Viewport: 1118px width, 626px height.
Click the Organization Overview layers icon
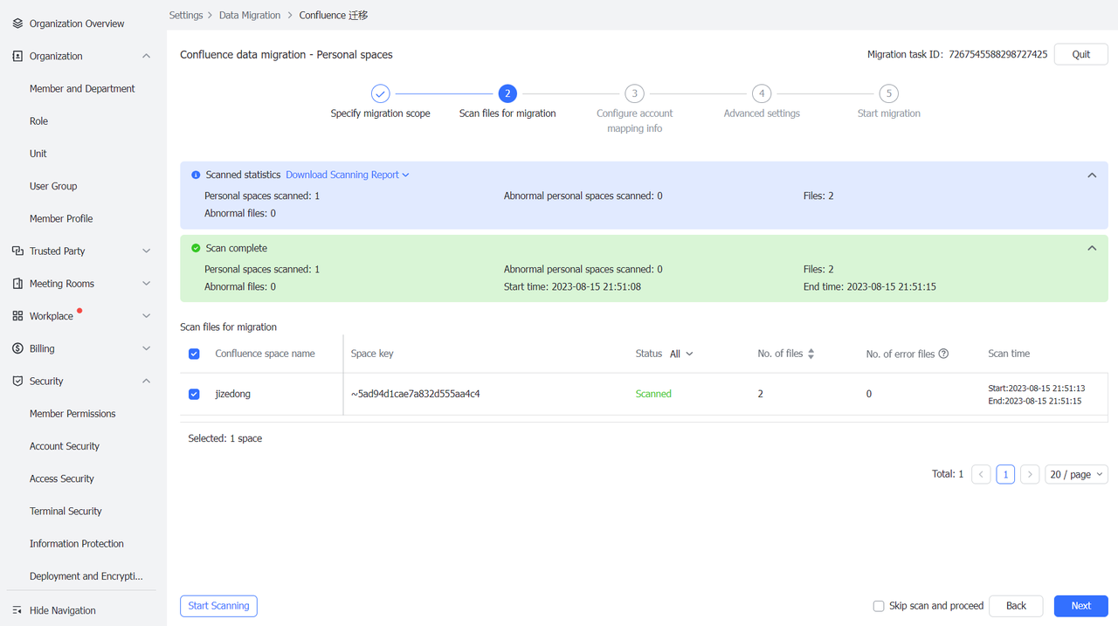(x=17, y=24)
